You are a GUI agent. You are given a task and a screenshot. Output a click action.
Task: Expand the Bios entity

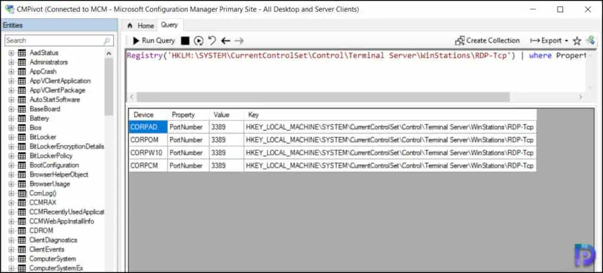pos(11,127)
